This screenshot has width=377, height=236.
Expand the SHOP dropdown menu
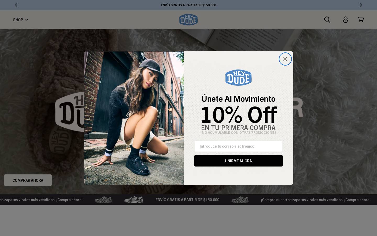(x=20, y=20)
